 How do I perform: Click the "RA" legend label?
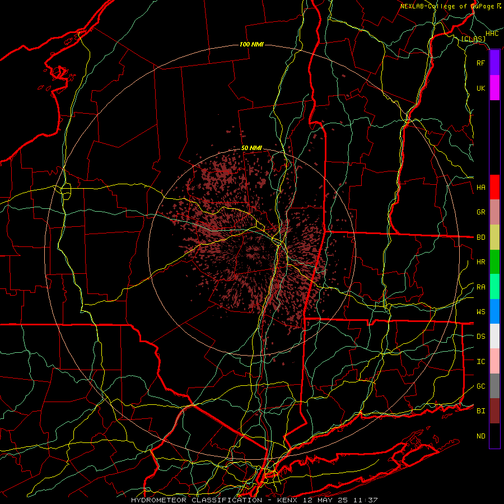click(x=480, y=287)
